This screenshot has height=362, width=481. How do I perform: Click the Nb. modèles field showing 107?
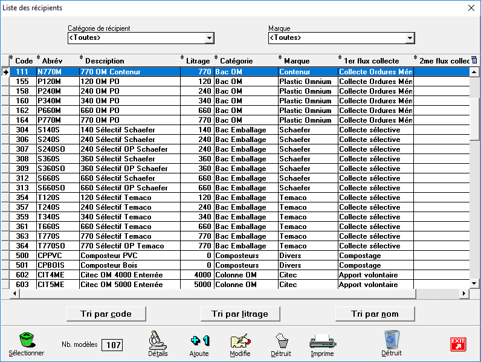pyautogui.click(x=112, y=345)
